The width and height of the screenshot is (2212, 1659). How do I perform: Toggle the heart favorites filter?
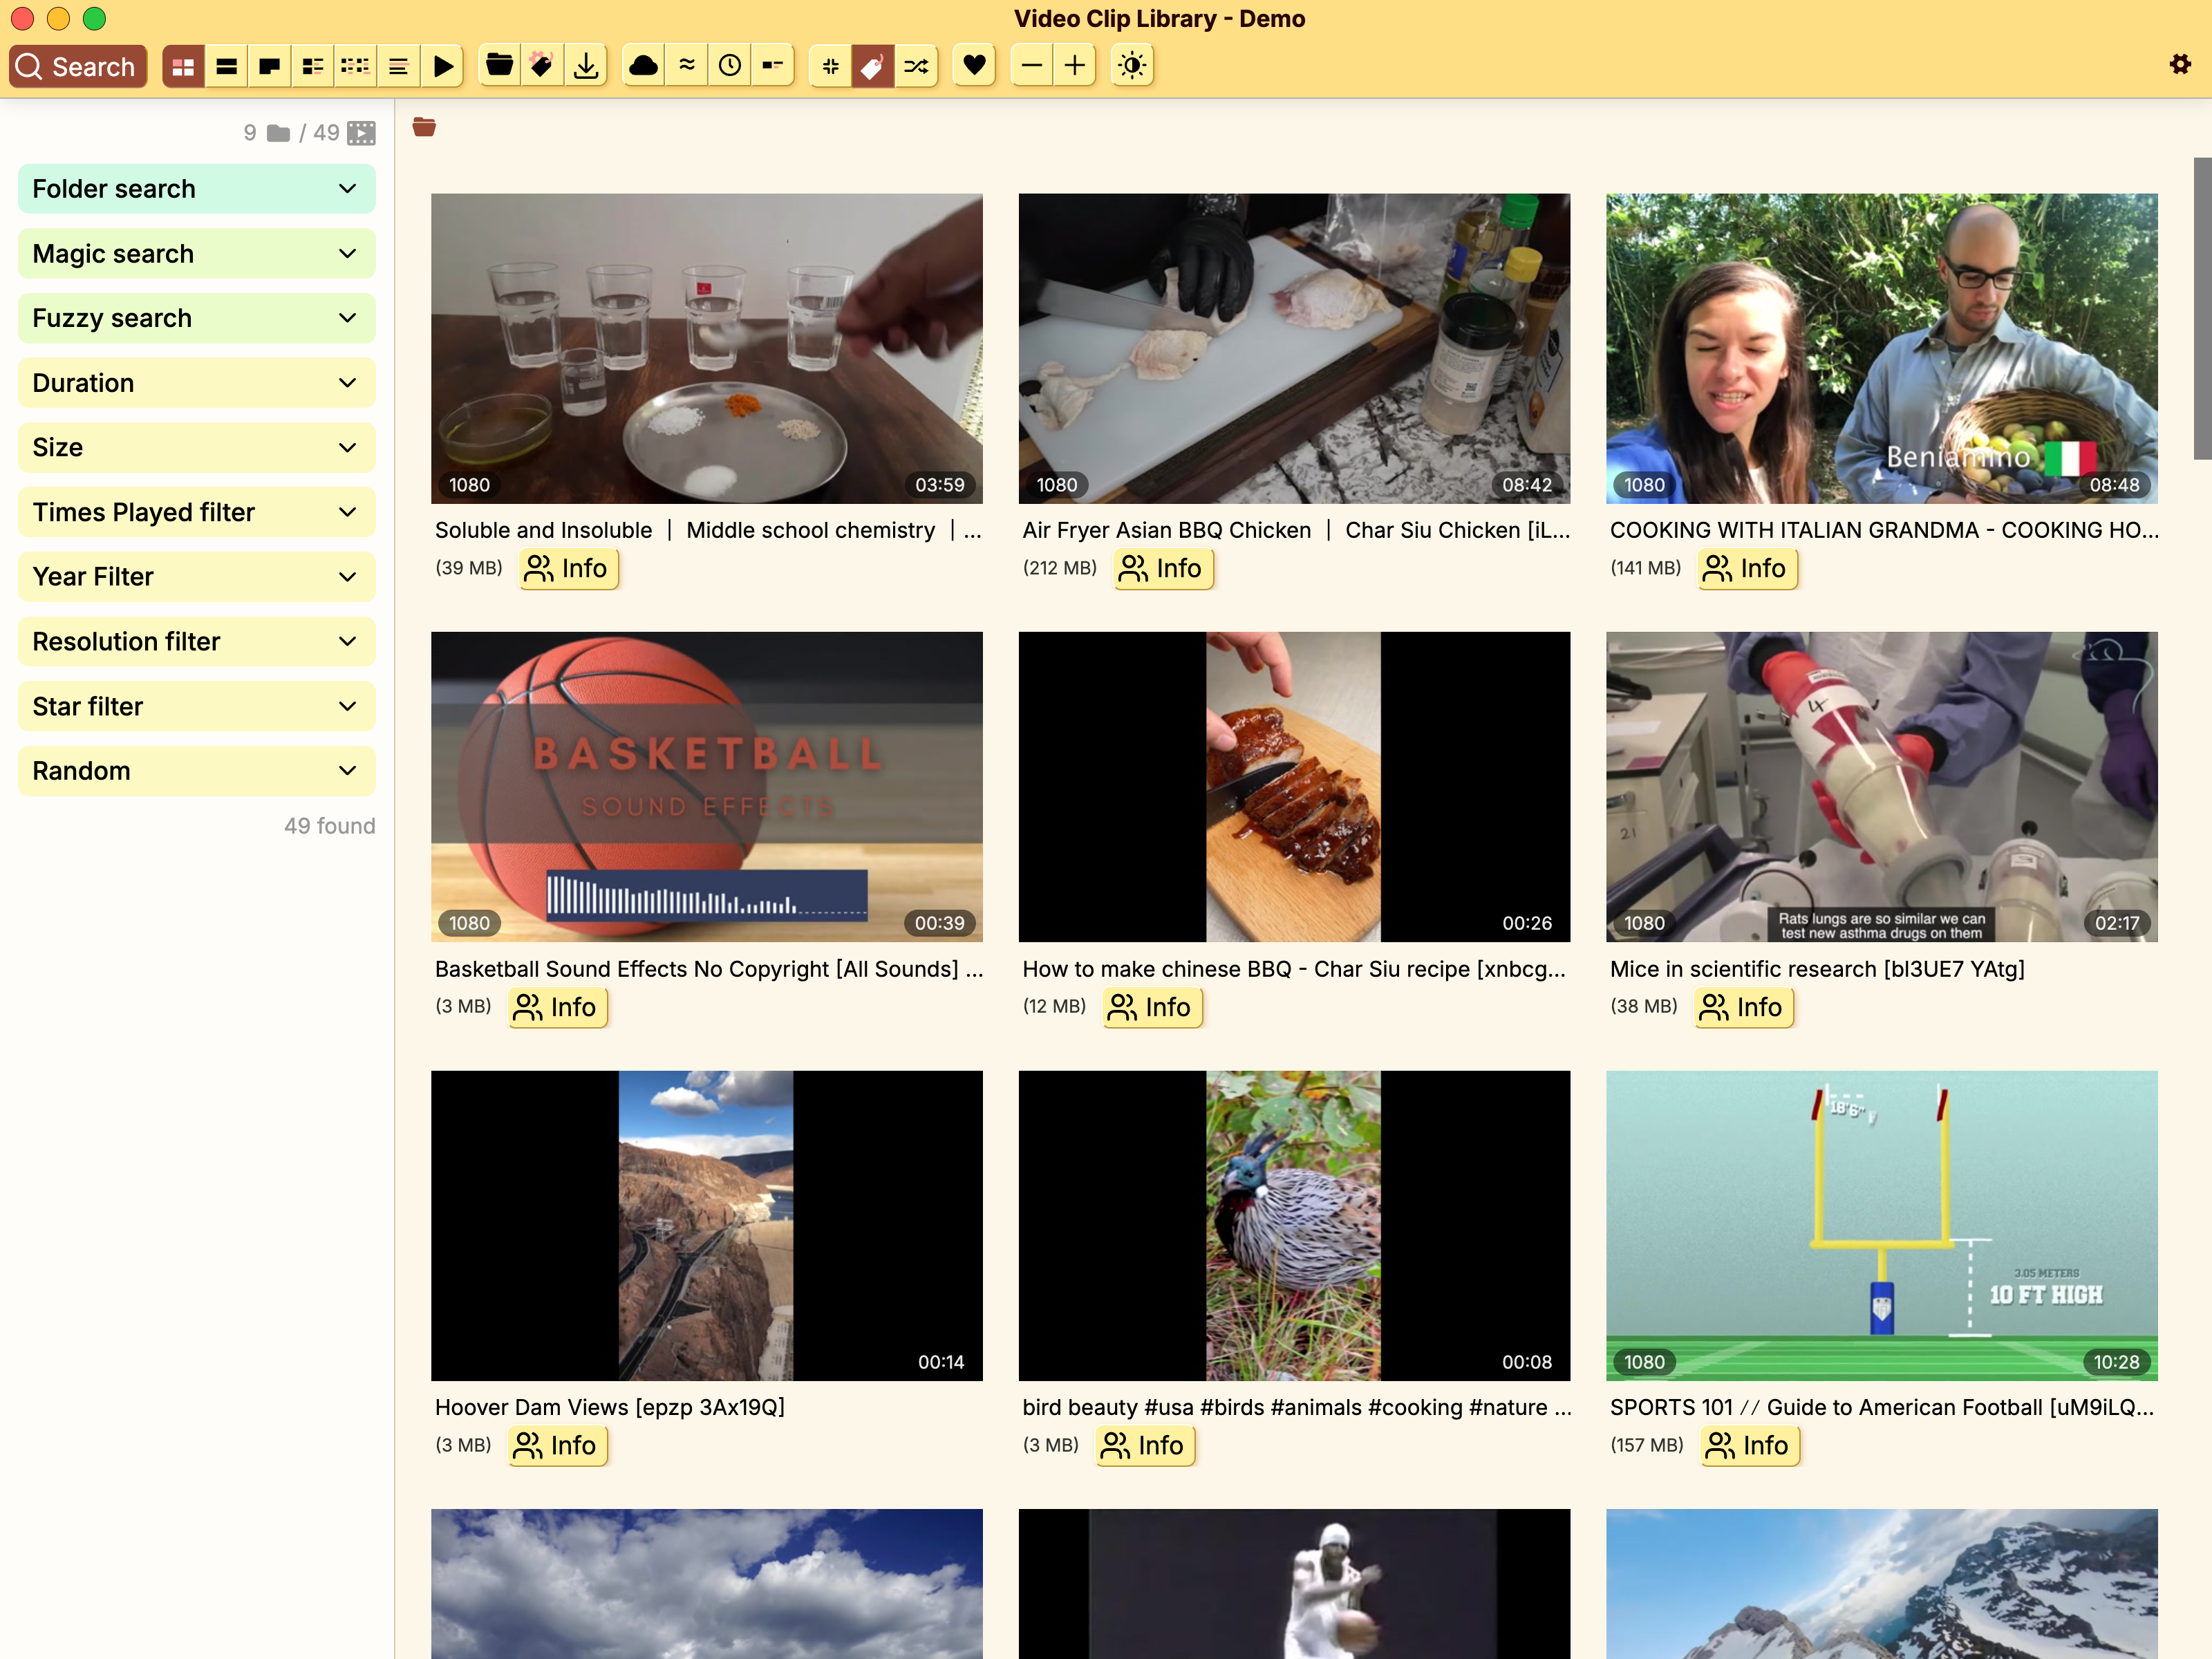point(974,66)
